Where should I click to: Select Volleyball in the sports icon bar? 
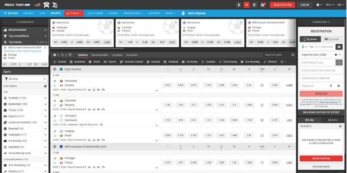point(171,62)
